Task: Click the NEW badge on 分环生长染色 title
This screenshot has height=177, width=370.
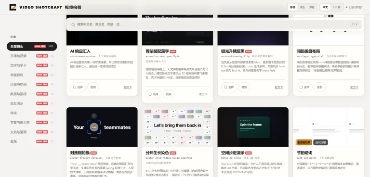Action: (x=173, y=153)
